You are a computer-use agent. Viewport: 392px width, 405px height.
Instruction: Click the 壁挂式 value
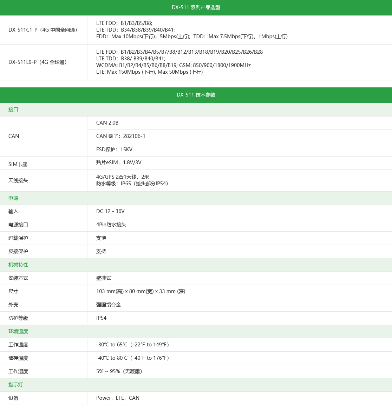(104, 278)
